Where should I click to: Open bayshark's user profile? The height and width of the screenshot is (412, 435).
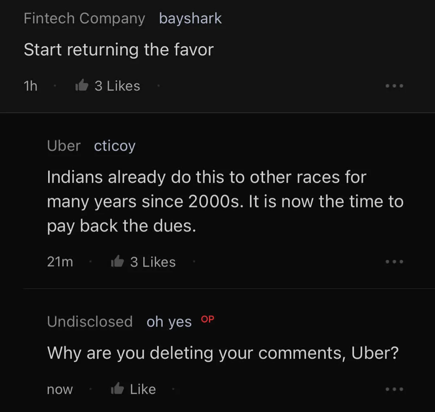190,18
